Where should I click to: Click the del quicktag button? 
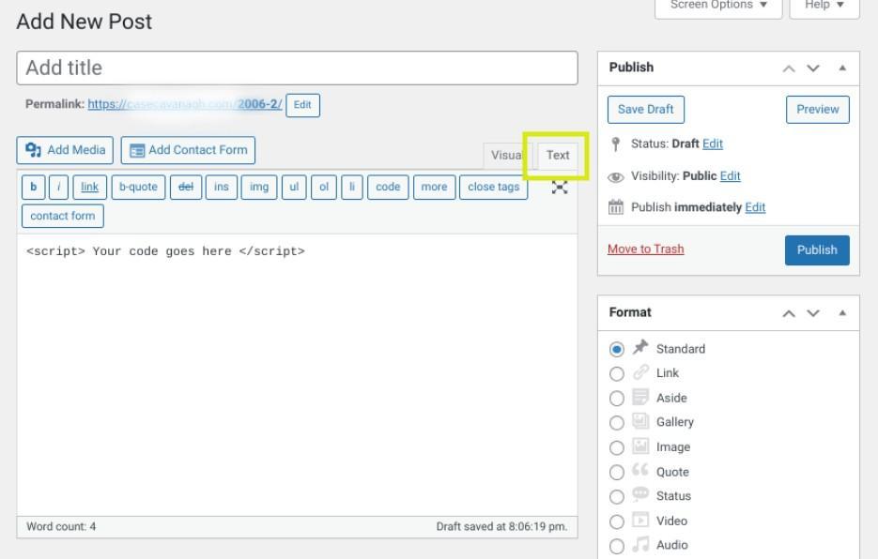click(x=186, y=187)
